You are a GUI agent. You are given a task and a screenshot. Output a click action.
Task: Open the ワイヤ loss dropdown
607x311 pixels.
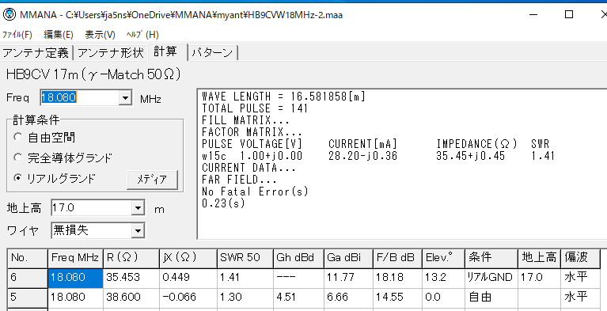[138, 231]
